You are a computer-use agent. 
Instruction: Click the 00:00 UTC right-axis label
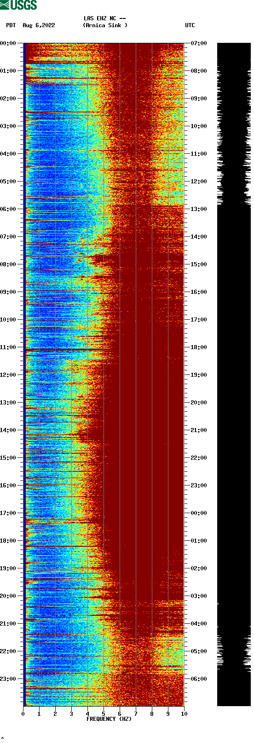[199, 513]
